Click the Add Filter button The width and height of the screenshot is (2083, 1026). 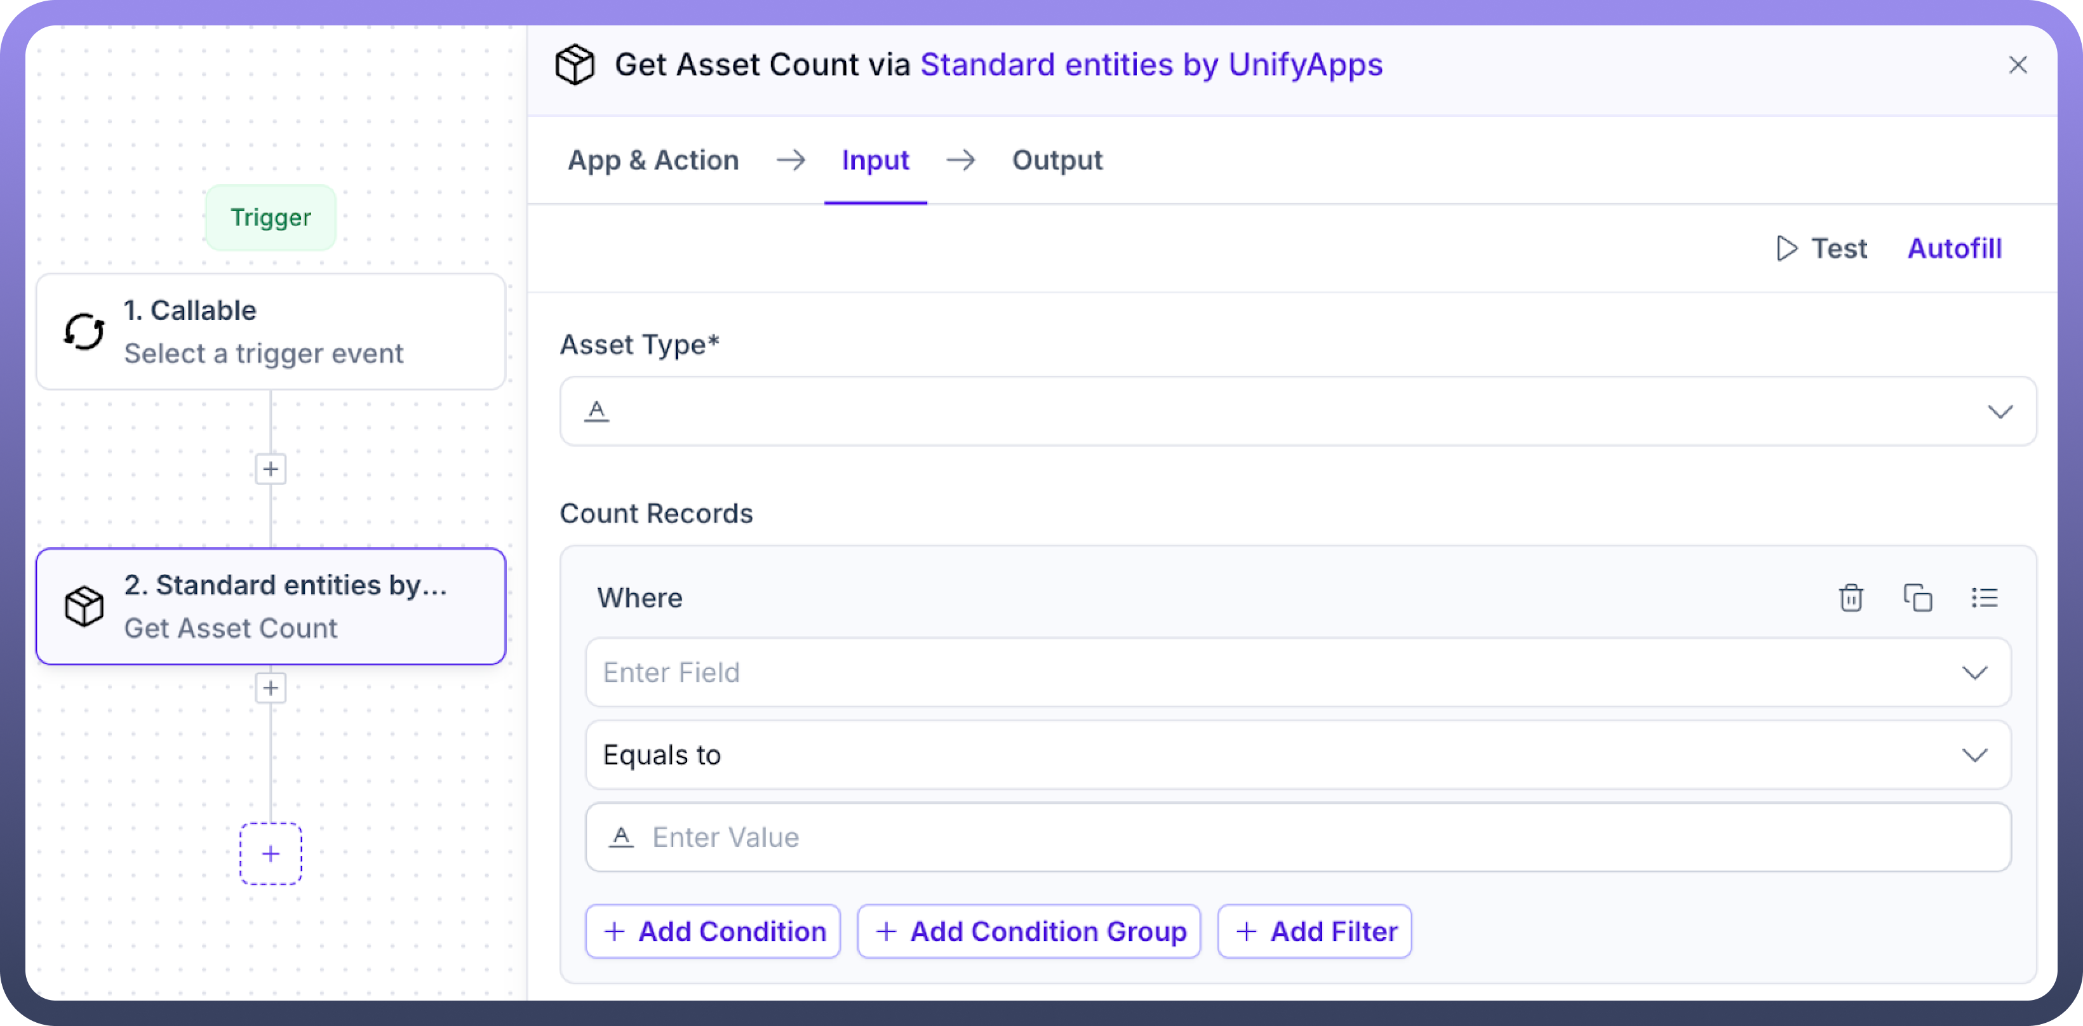(1315, 931)
